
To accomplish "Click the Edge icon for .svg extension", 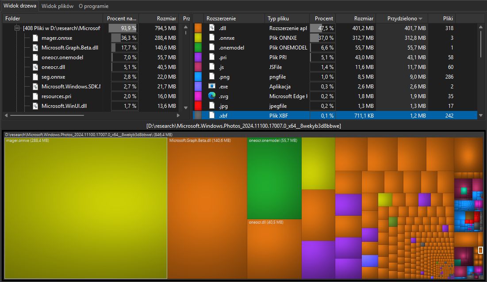I will 212,96.
